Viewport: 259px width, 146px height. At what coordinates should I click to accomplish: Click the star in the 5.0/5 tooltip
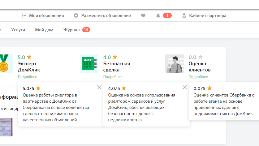38,88
